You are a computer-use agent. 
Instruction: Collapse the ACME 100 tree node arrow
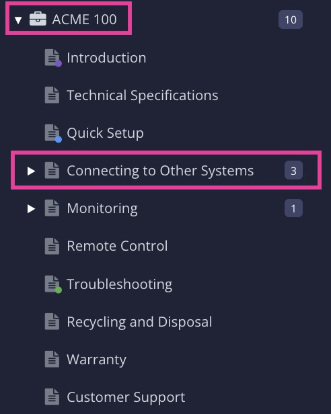coord(18,20)
